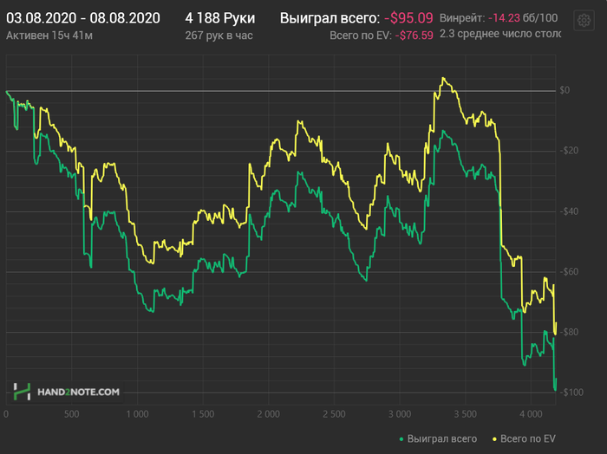
Task: Click the 'Выиграл всего:' header label
Action: click(330, 18)
